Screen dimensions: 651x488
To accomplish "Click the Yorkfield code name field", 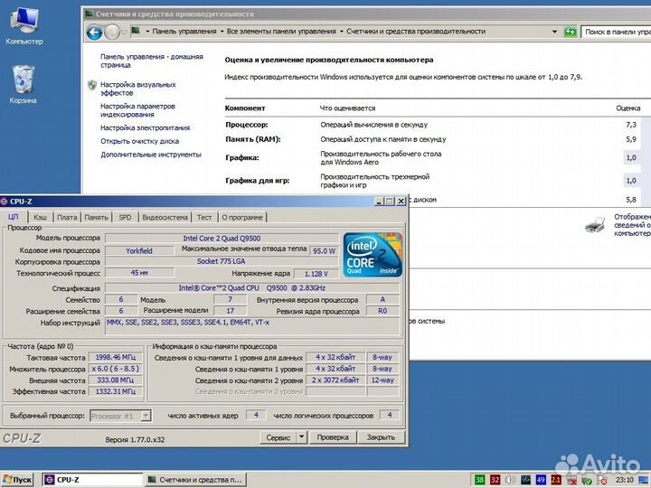I will click(139, 250).
